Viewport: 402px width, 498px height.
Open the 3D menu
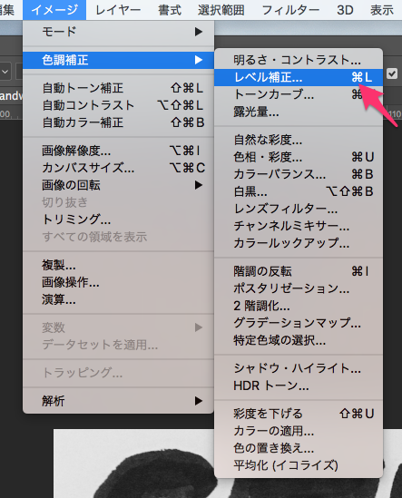345,10
